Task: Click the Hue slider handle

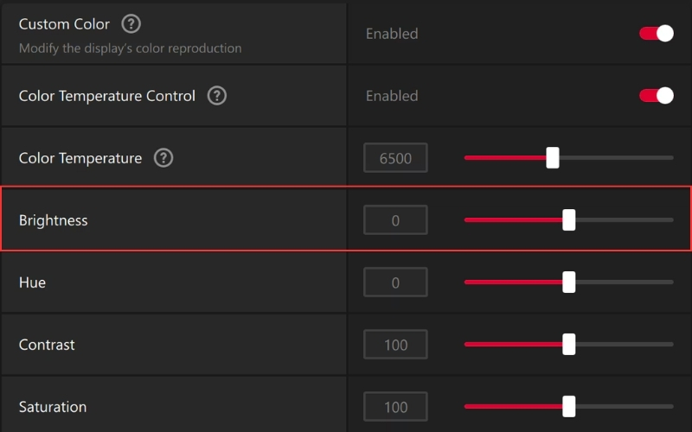Action: click(x=569, y=283)
